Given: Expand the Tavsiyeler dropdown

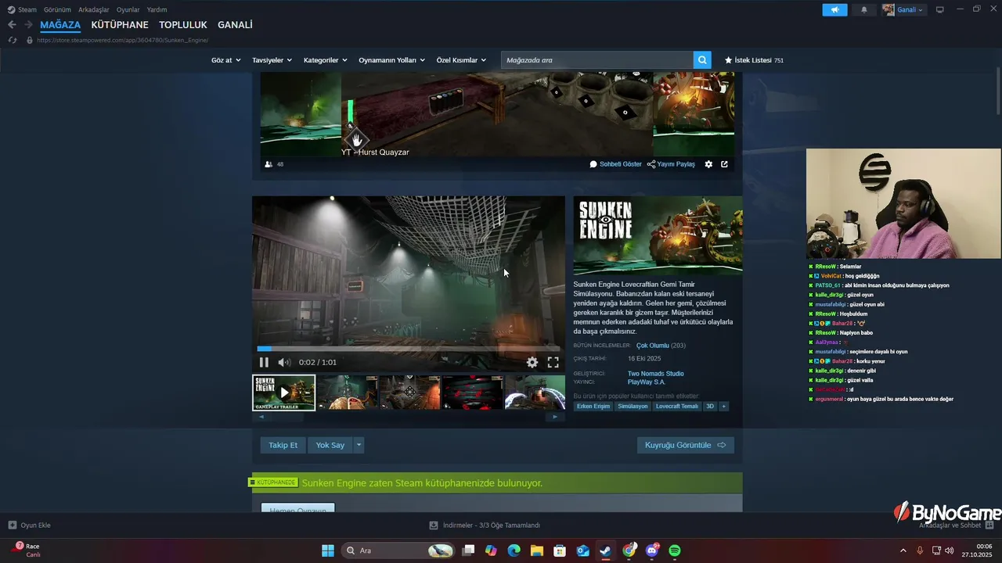Looking at the screenshot, I should click(x=272, y=60).
